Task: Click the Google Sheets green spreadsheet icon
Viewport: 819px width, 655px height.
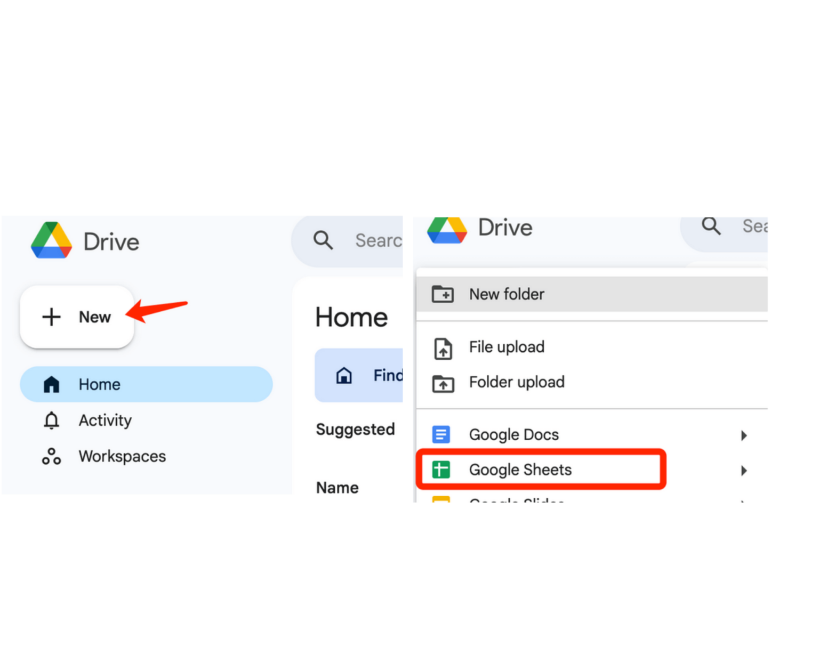Action: [440, 470]
